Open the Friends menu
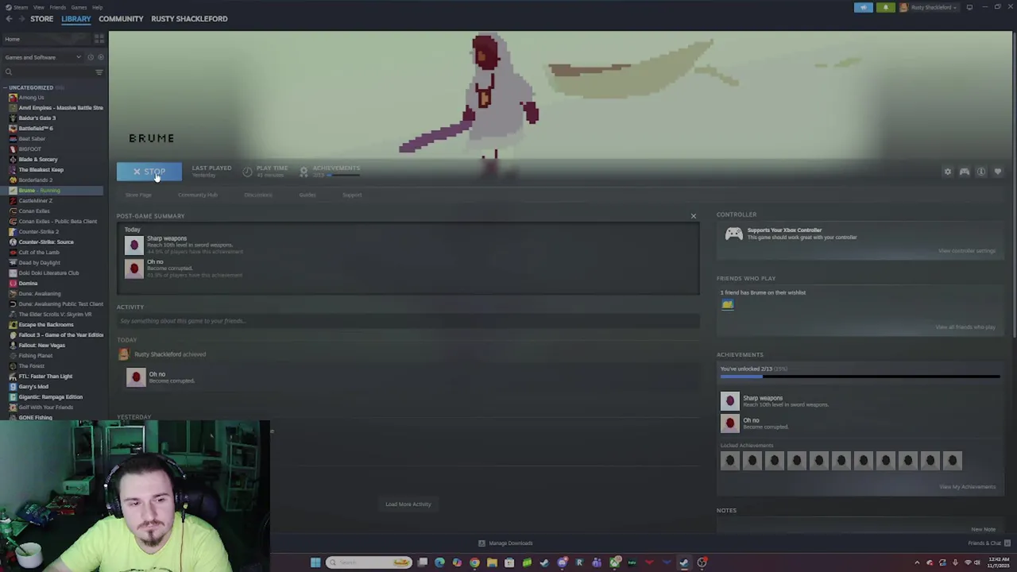The height and width of the screenshot is (572, 1017). [x=57, y=7]
